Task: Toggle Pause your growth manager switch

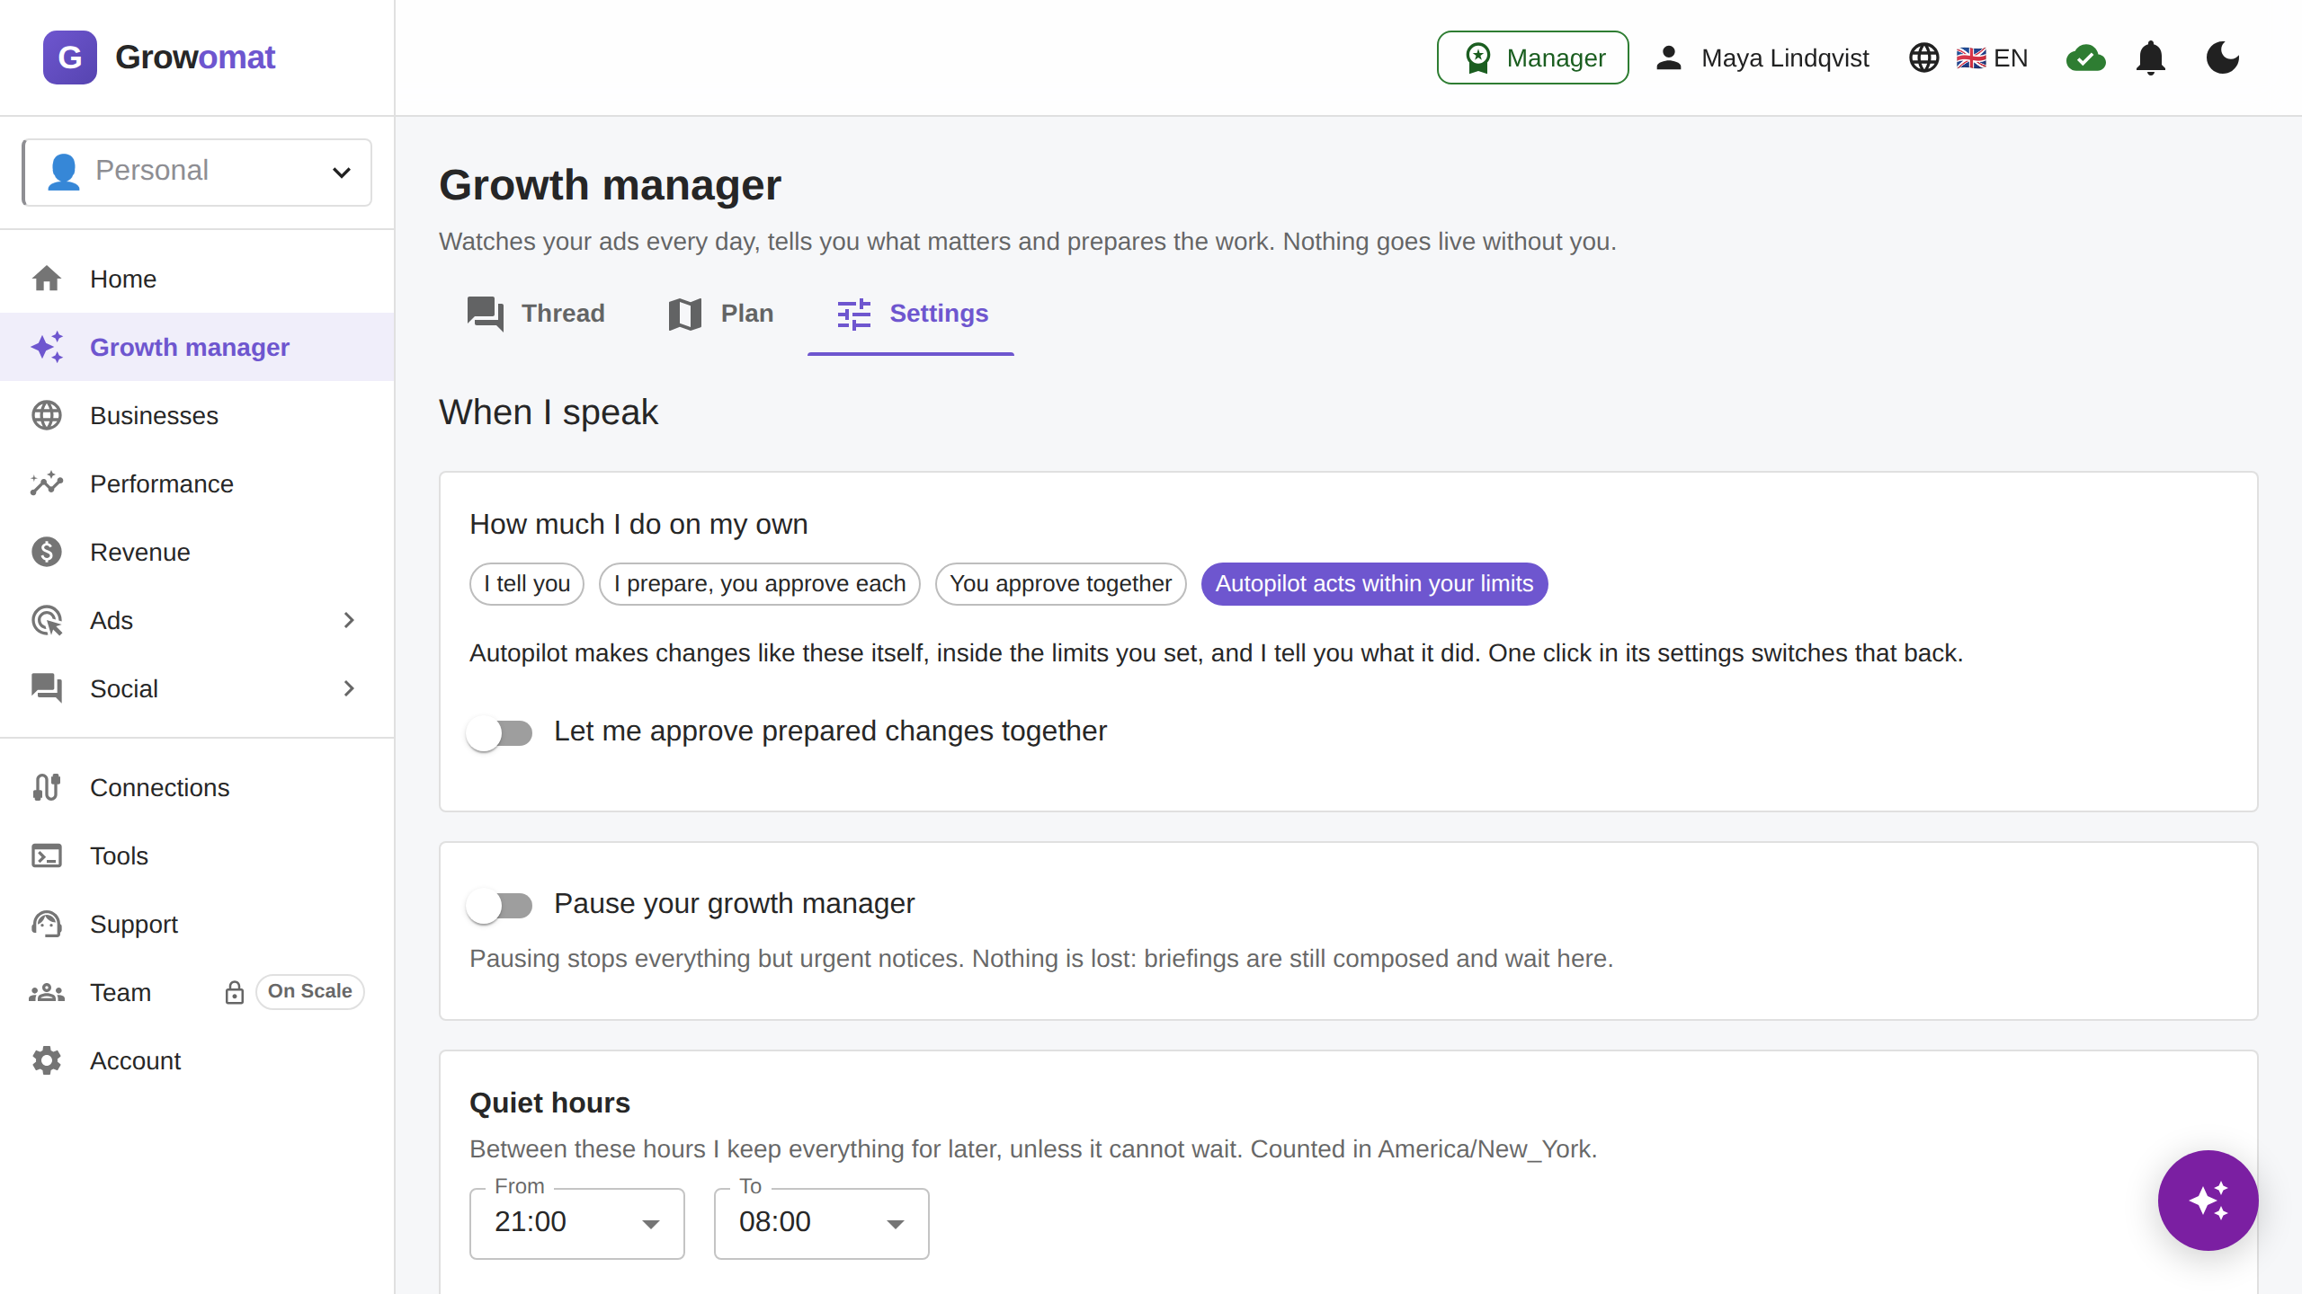Action: (500, 905)
